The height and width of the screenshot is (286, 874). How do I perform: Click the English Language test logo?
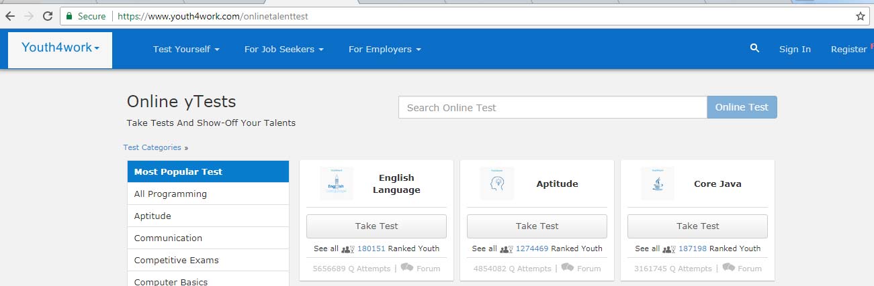coord(337,184)
